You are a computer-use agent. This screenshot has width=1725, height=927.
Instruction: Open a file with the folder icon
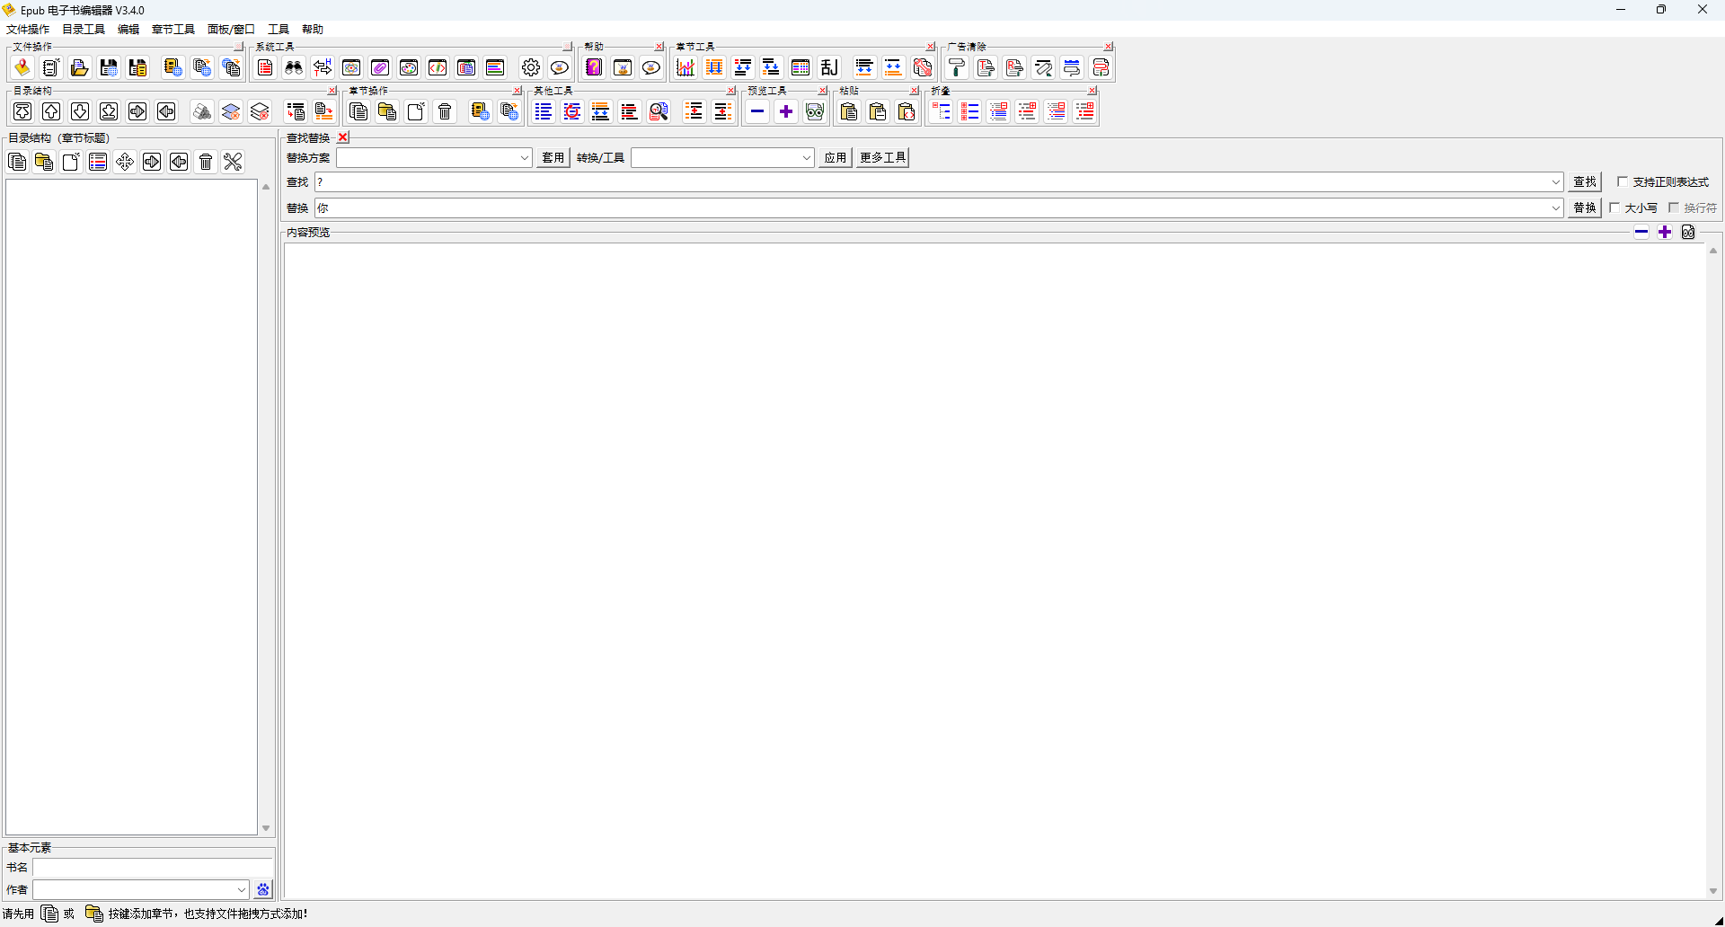80,67
